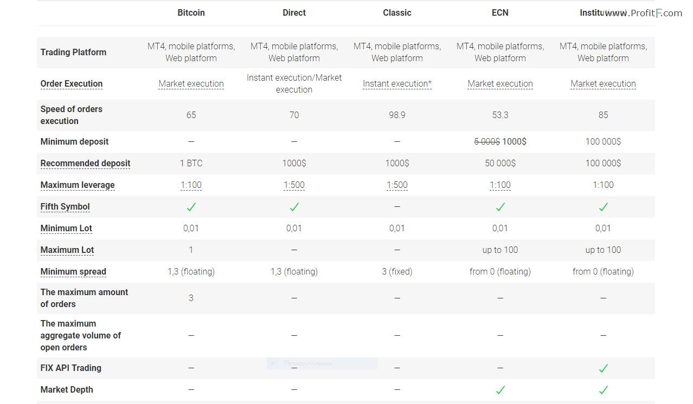Click the Fifth Symbol checkmark under Bitcoin

click(191, 207)
